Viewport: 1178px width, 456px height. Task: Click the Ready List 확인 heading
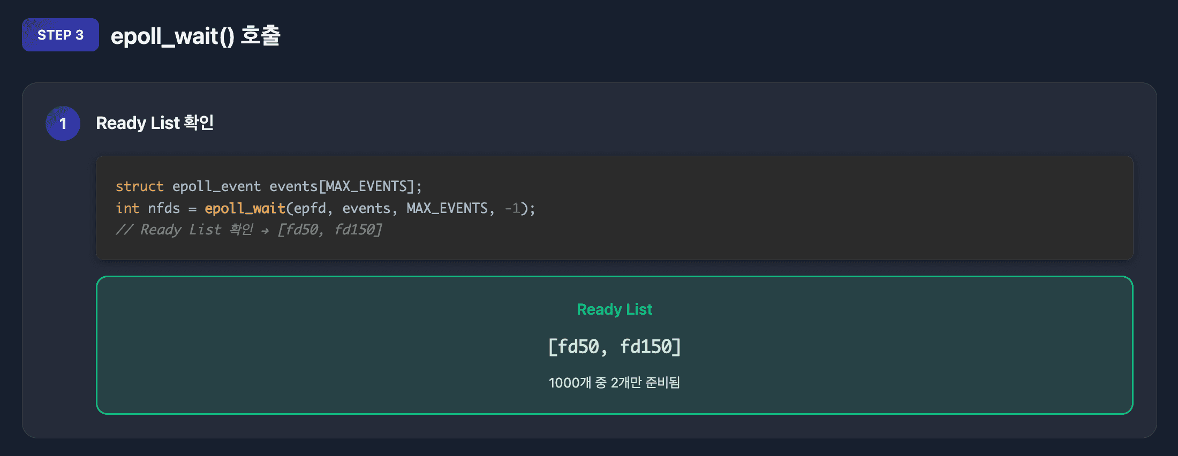(x=155, y=123)
